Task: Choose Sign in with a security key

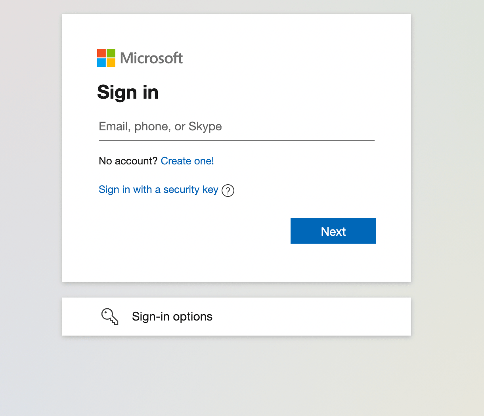Action: (158, 190)
